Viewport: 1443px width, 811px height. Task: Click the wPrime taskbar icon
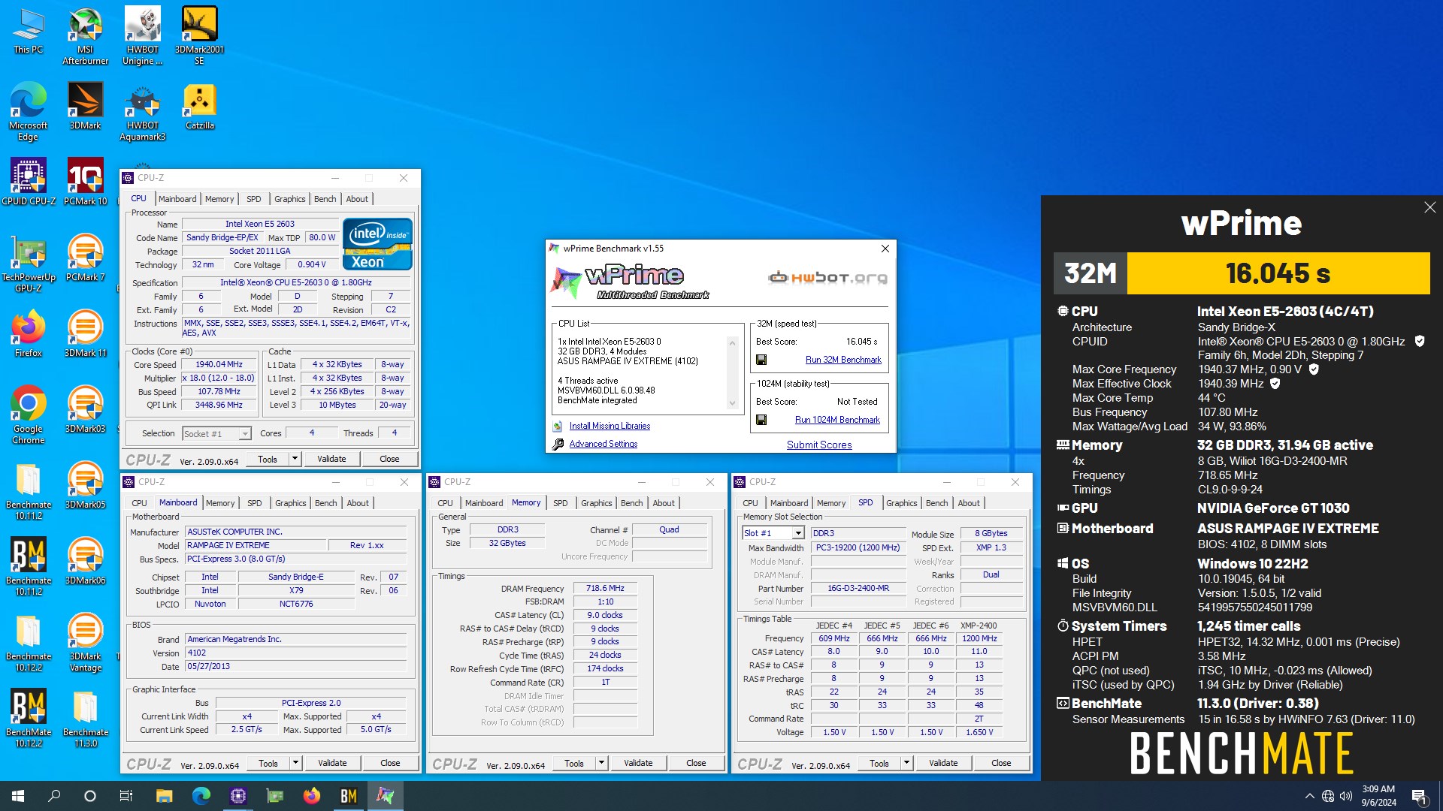click(x=386, y=796)
